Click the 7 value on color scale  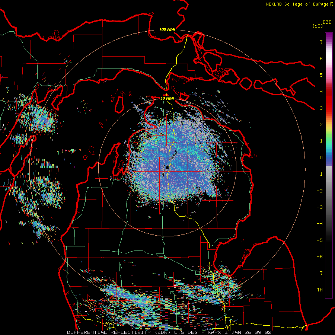coord(321,42)
